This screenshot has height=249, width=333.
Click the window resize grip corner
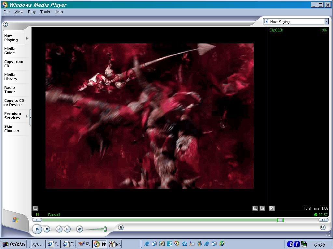[x=328, y=234]
